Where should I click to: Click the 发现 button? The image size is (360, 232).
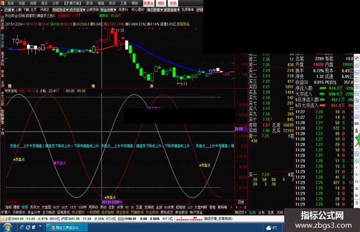coord(173,3)
